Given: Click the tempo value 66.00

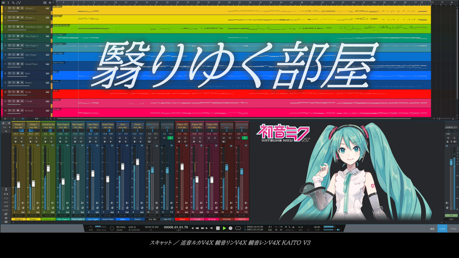Looking at the screenshot, I should coord(317,227).
